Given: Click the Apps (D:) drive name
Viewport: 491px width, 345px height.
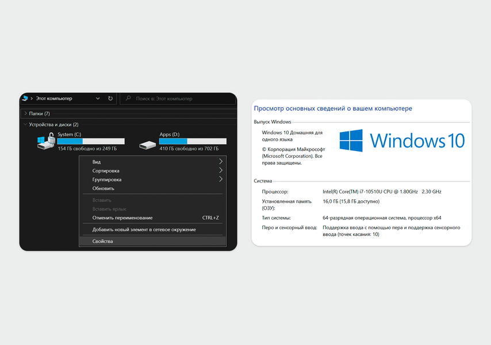Looking at the screenshot, I should coord(170,134).
